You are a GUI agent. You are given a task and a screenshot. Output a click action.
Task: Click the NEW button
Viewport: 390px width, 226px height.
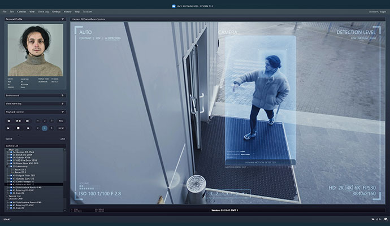pyautogui.click(x=61, y=128)
